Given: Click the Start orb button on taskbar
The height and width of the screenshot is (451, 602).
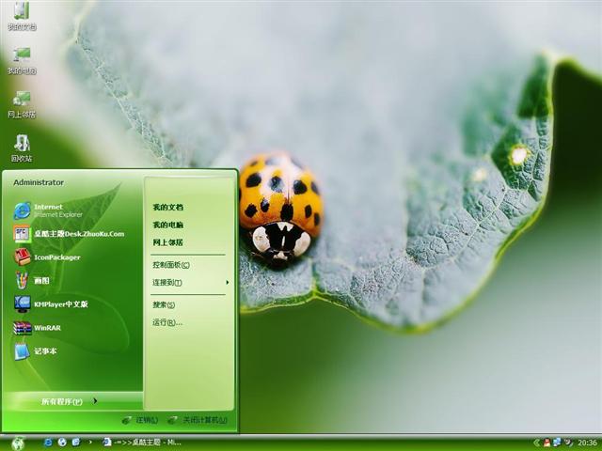Looking at the screenshot, I should (x=18, y=443).
